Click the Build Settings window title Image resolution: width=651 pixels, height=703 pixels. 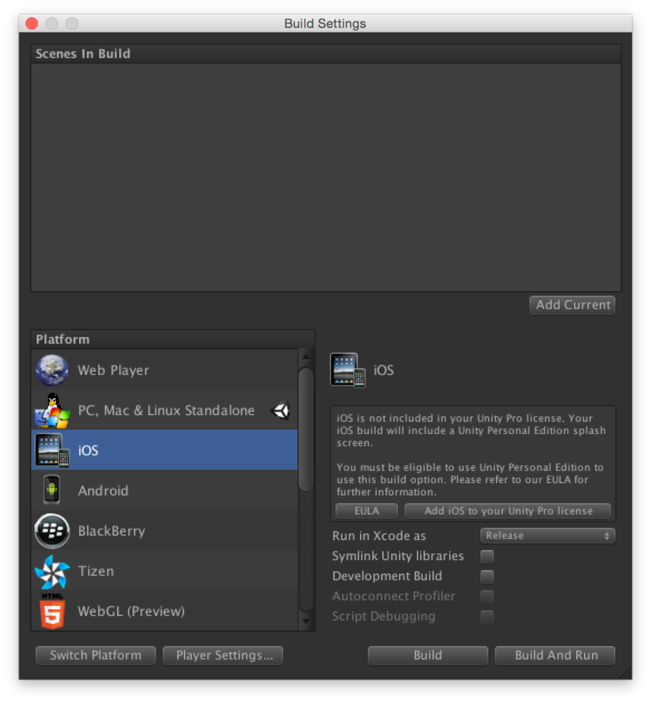pos(325,23)
